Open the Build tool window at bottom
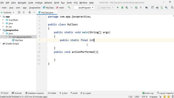174x98 pixels. pyautogui.click(x=74, y=93)
